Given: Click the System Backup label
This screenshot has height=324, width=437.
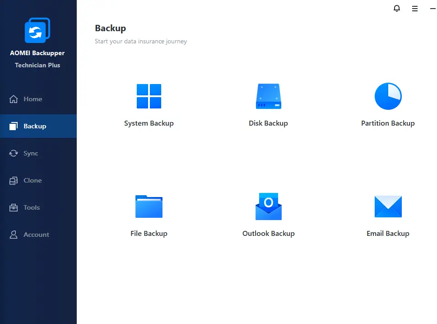Looking at the screenshot, I should coord(149,123).
